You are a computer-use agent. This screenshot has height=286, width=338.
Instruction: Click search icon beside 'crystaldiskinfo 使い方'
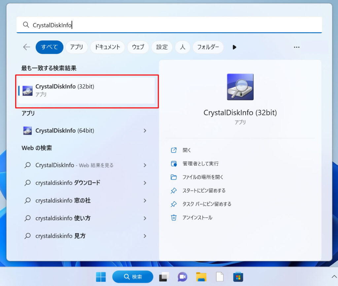[28, 218]
